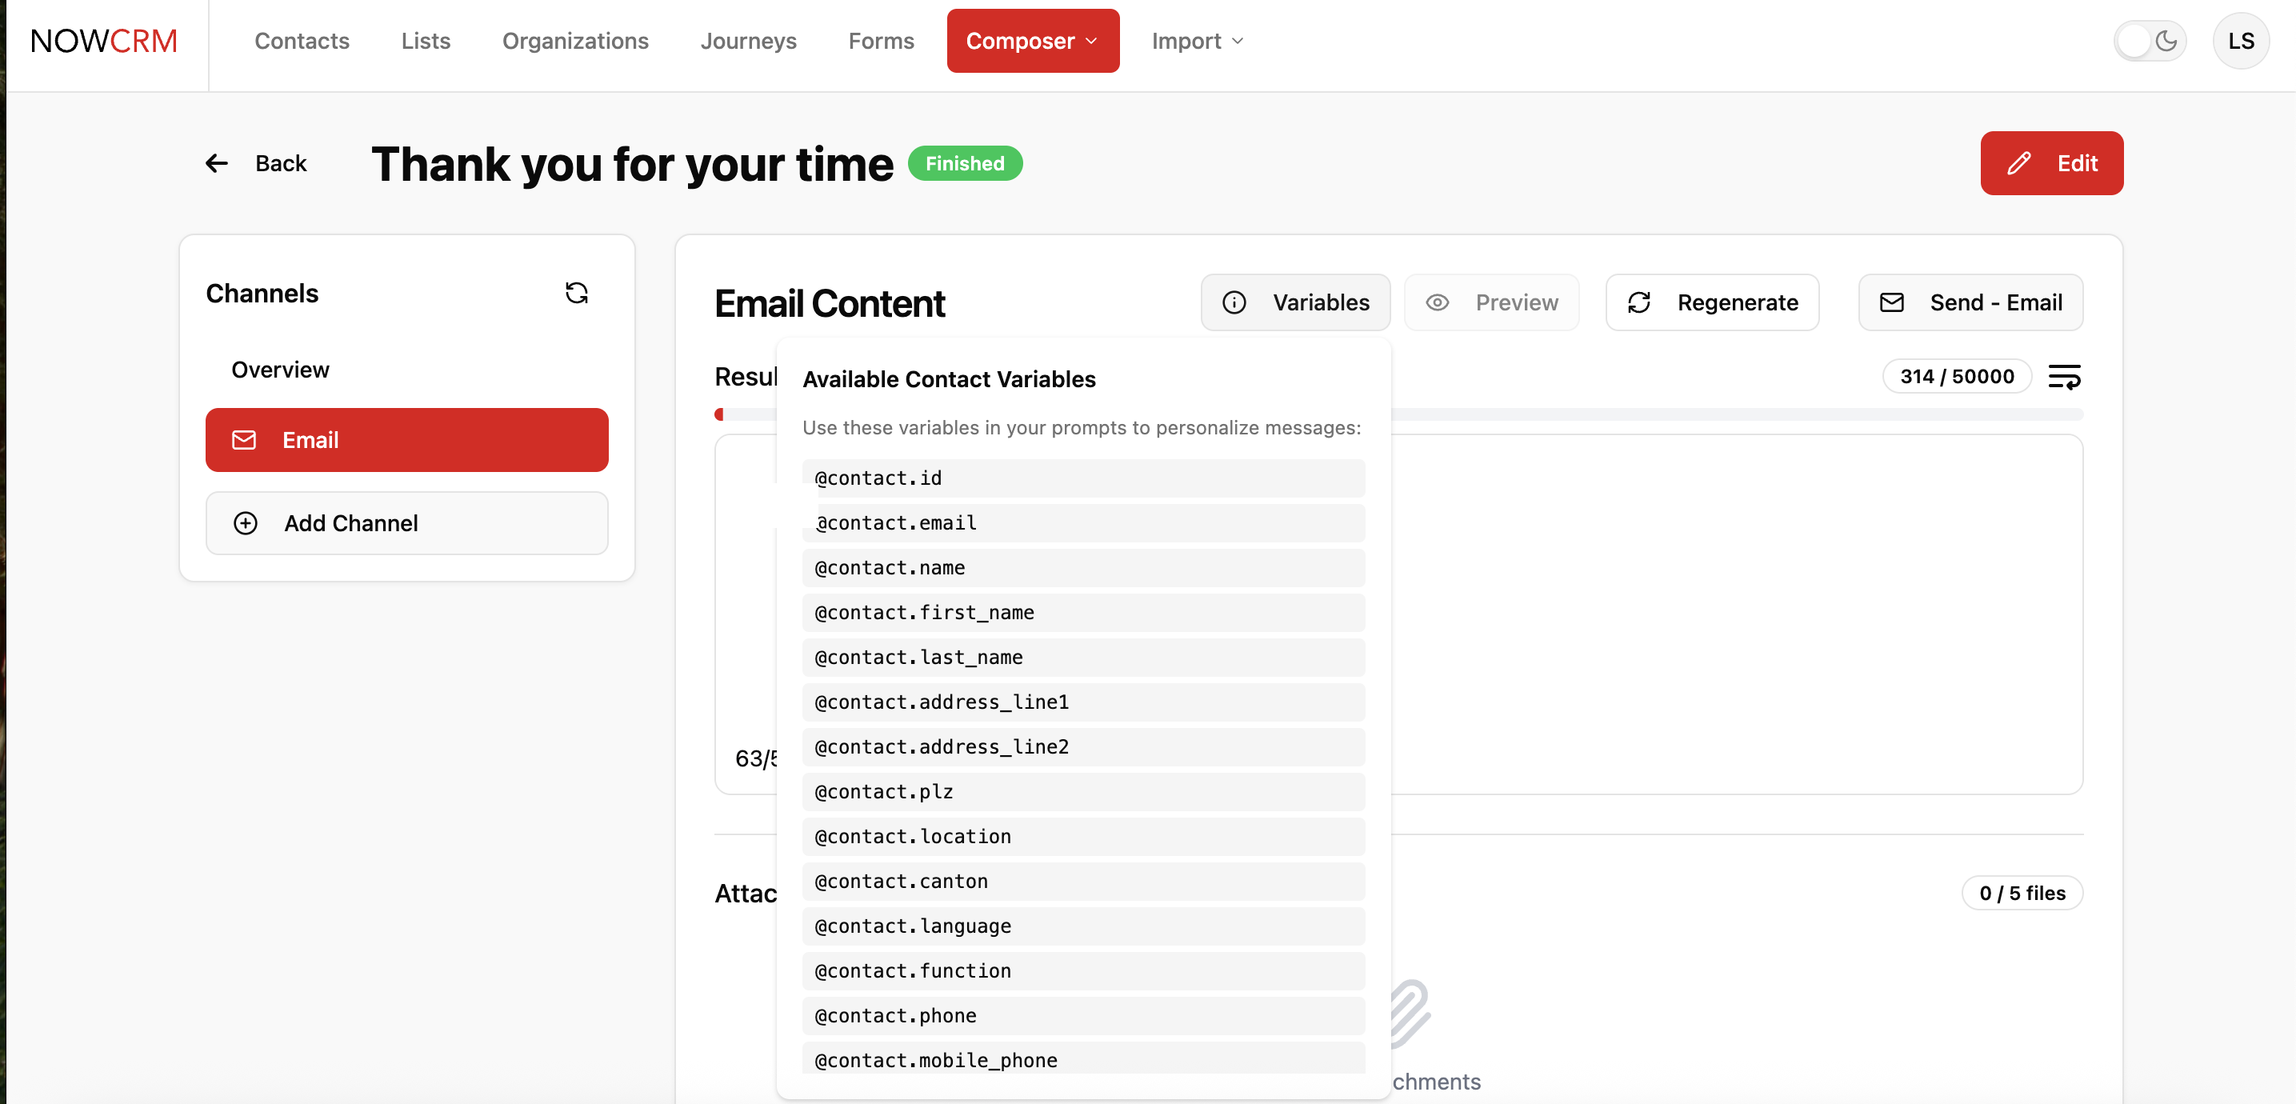Click the Variables info icon
Screen dimensions: 2296x1104
pyautogui.click(x=1234, y=302)
